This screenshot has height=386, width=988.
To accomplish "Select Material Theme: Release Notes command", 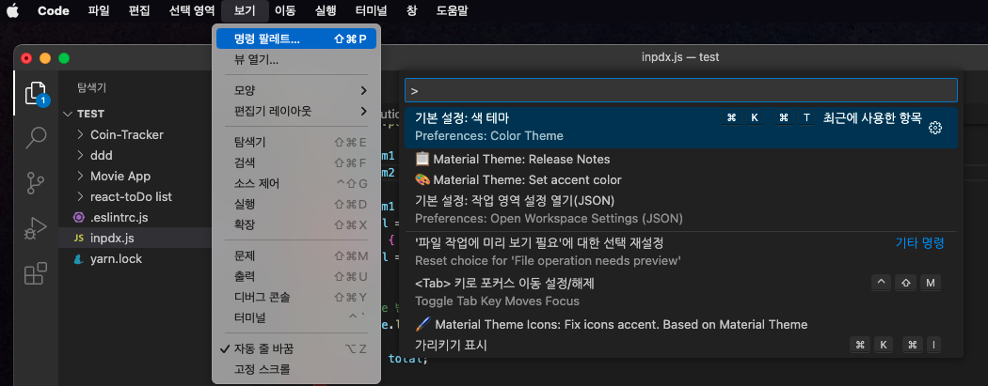I will click(681, 160).
